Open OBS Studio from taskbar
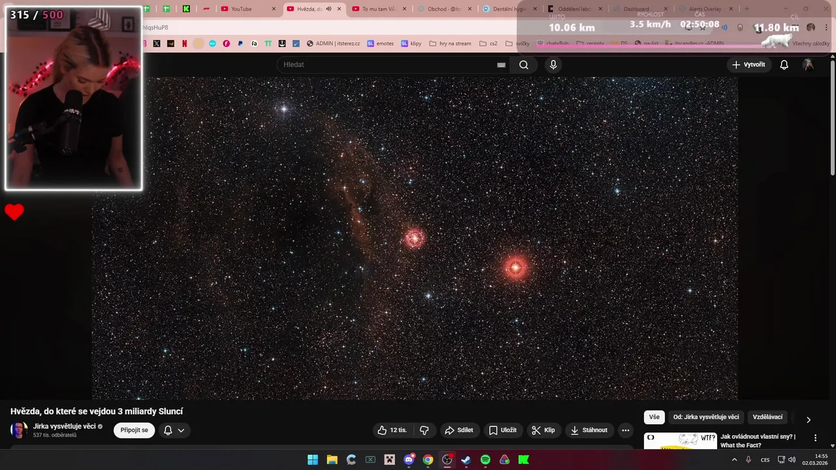836x470 pixels. coord(447,460)
